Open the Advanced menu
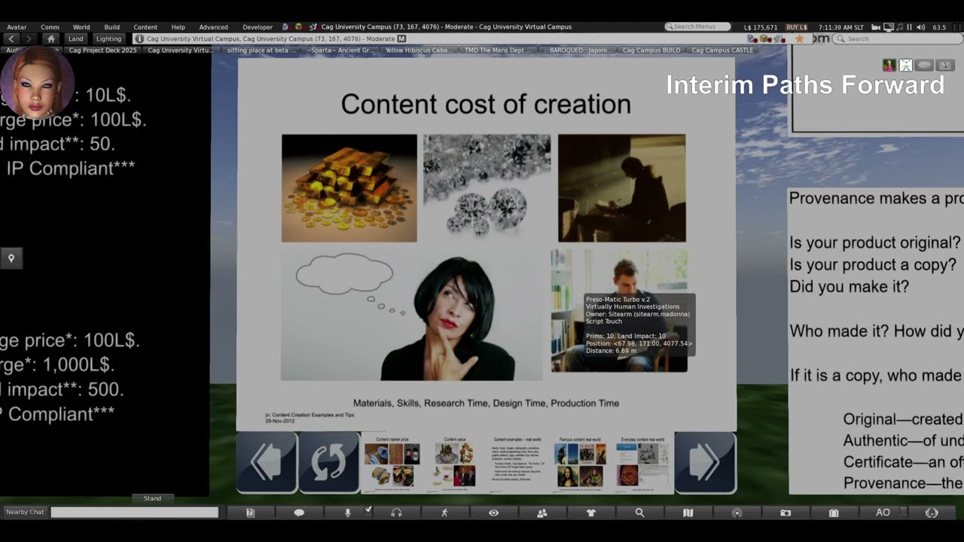 click(213, 27)
